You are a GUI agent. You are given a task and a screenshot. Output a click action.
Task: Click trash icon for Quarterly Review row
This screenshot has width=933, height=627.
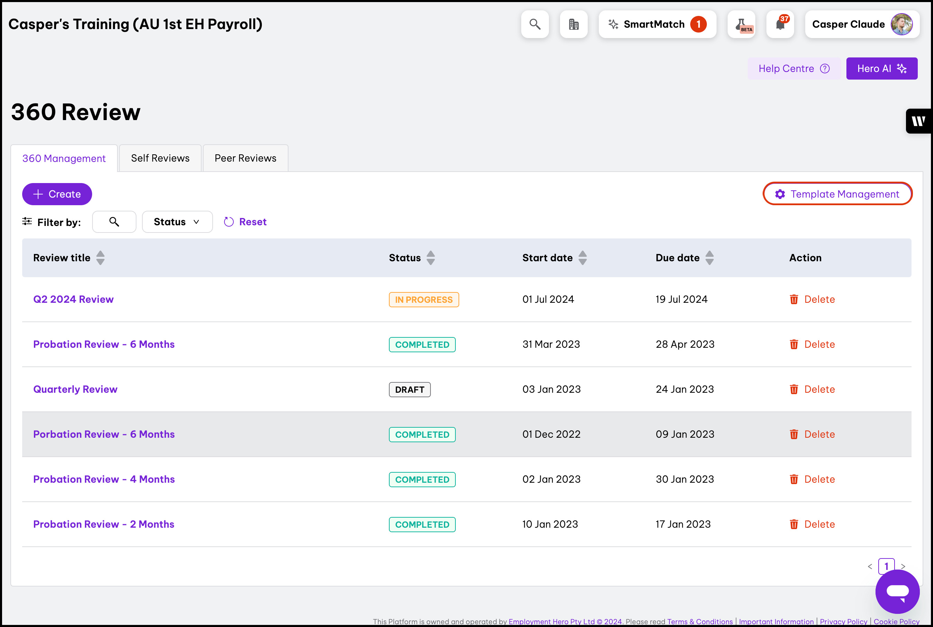point(794,390)
